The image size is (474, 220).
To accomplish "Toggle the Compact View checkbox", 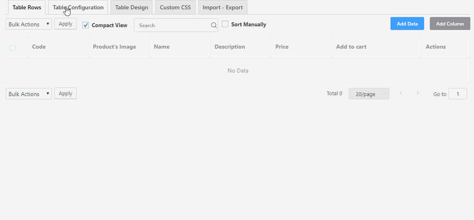I will 86,25.
